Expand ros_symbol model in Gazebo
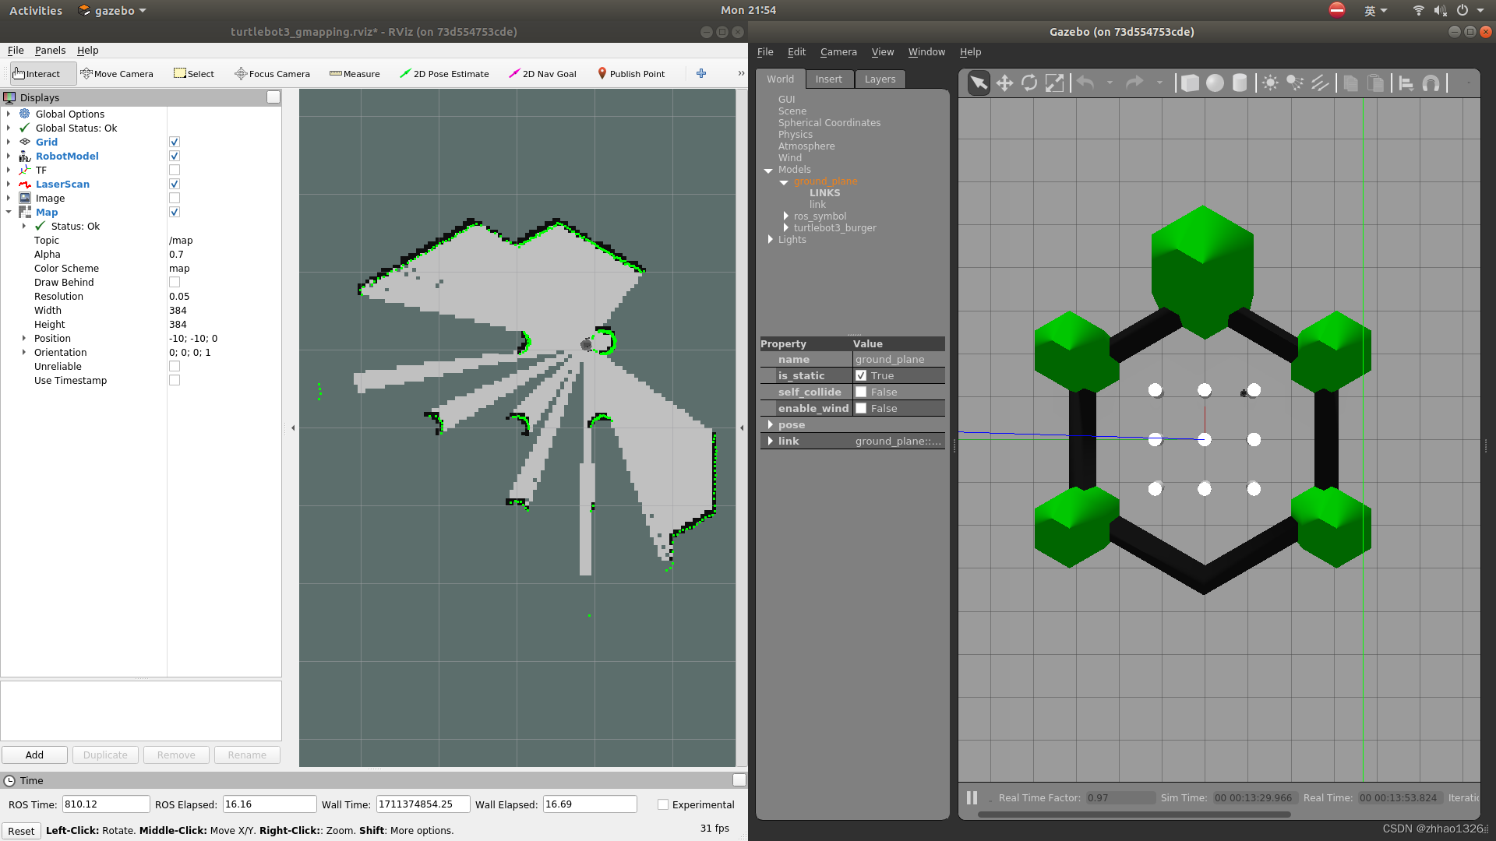 click(x=785, y=216)
